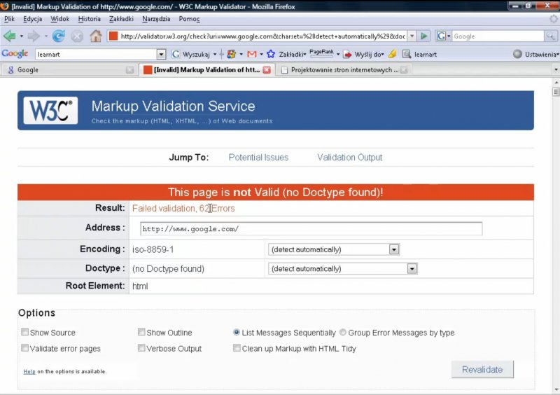The image size is (560, 395).
Task: Open the Zakładki menu in menu bar
Action: 121,19
